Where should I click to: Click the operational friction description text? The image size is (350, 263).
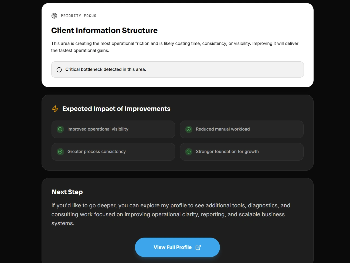pos(175,47)
